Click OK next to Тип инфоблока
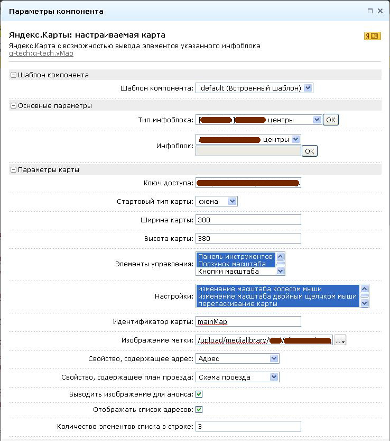The height and width of the screenshot is (441, 390). (x=330, y=120)
